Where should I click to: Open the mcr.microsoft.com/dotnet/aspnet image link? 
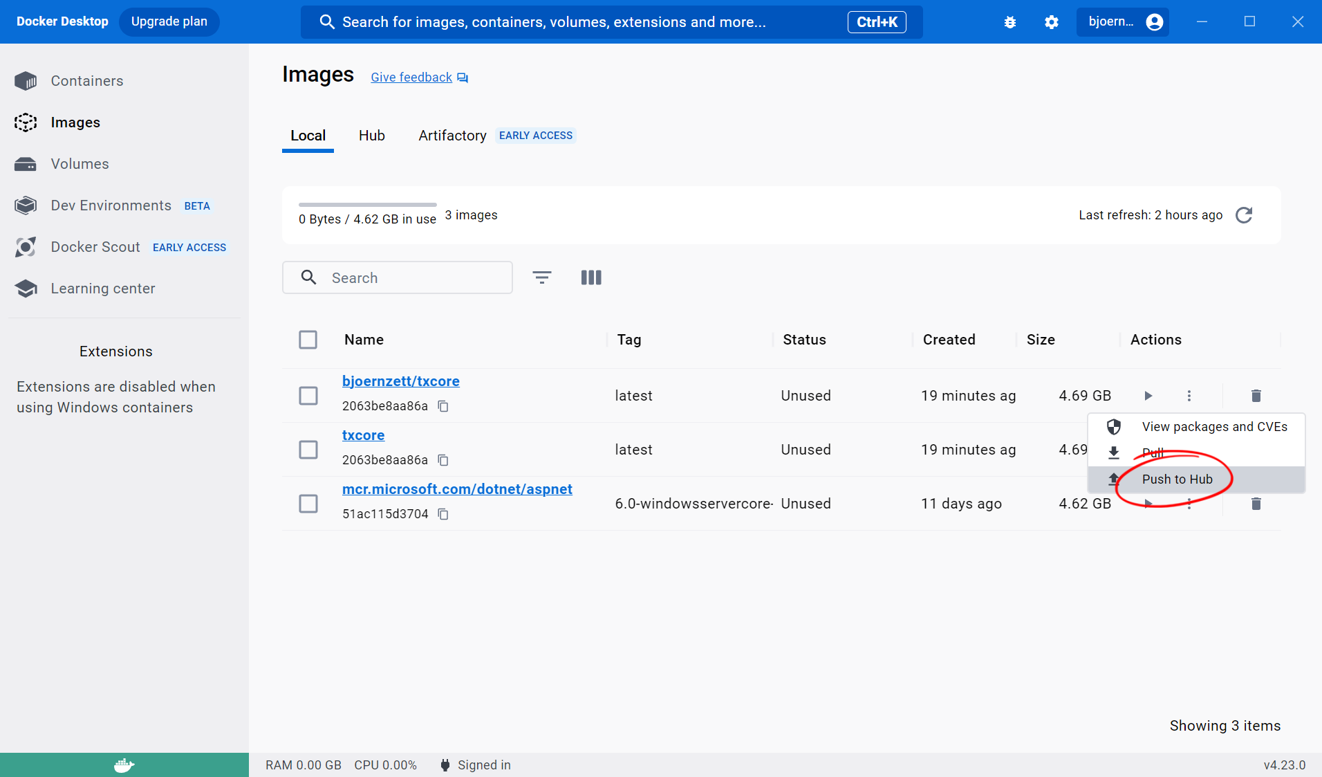point(457,489)
